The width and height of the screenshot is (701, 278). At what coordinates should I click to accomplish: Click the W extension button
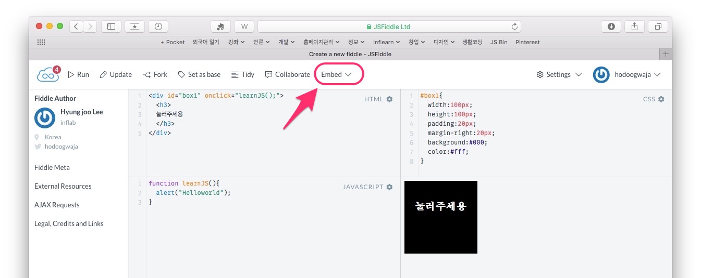[244, 27]
